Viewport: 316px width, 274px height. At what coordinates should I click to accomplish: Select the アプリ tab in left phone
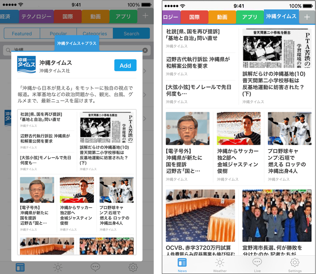coord(123,16)
